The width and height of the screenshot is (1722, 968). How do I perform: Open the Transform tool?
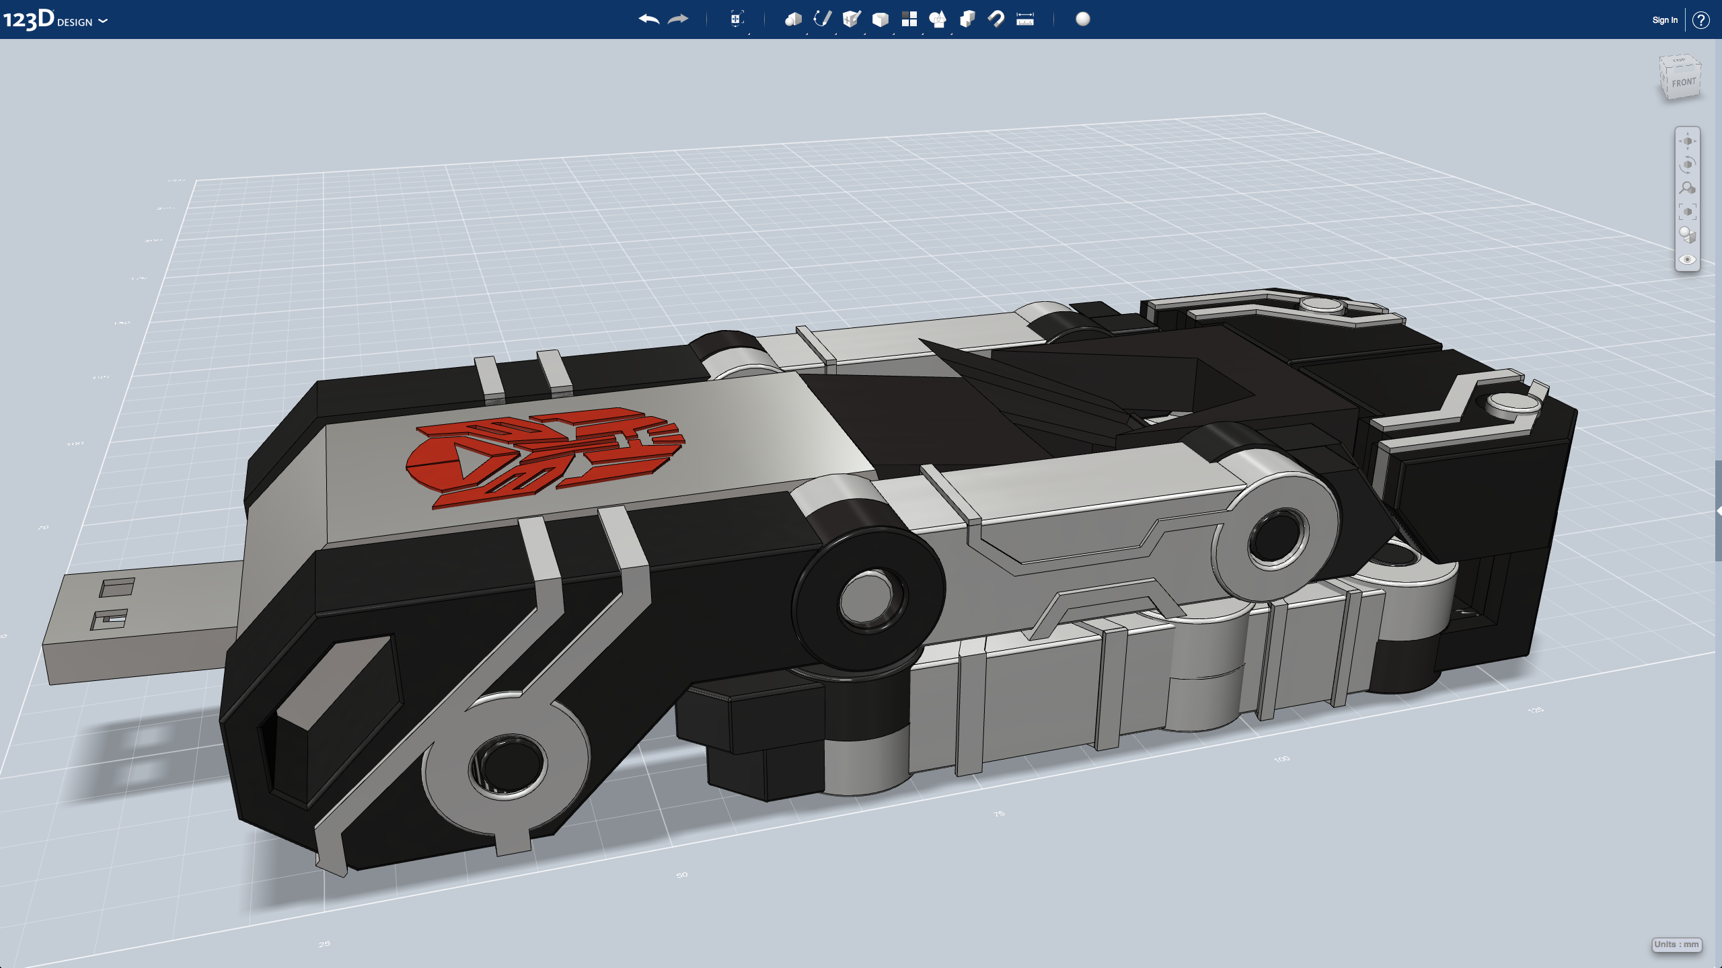[737, 19]
